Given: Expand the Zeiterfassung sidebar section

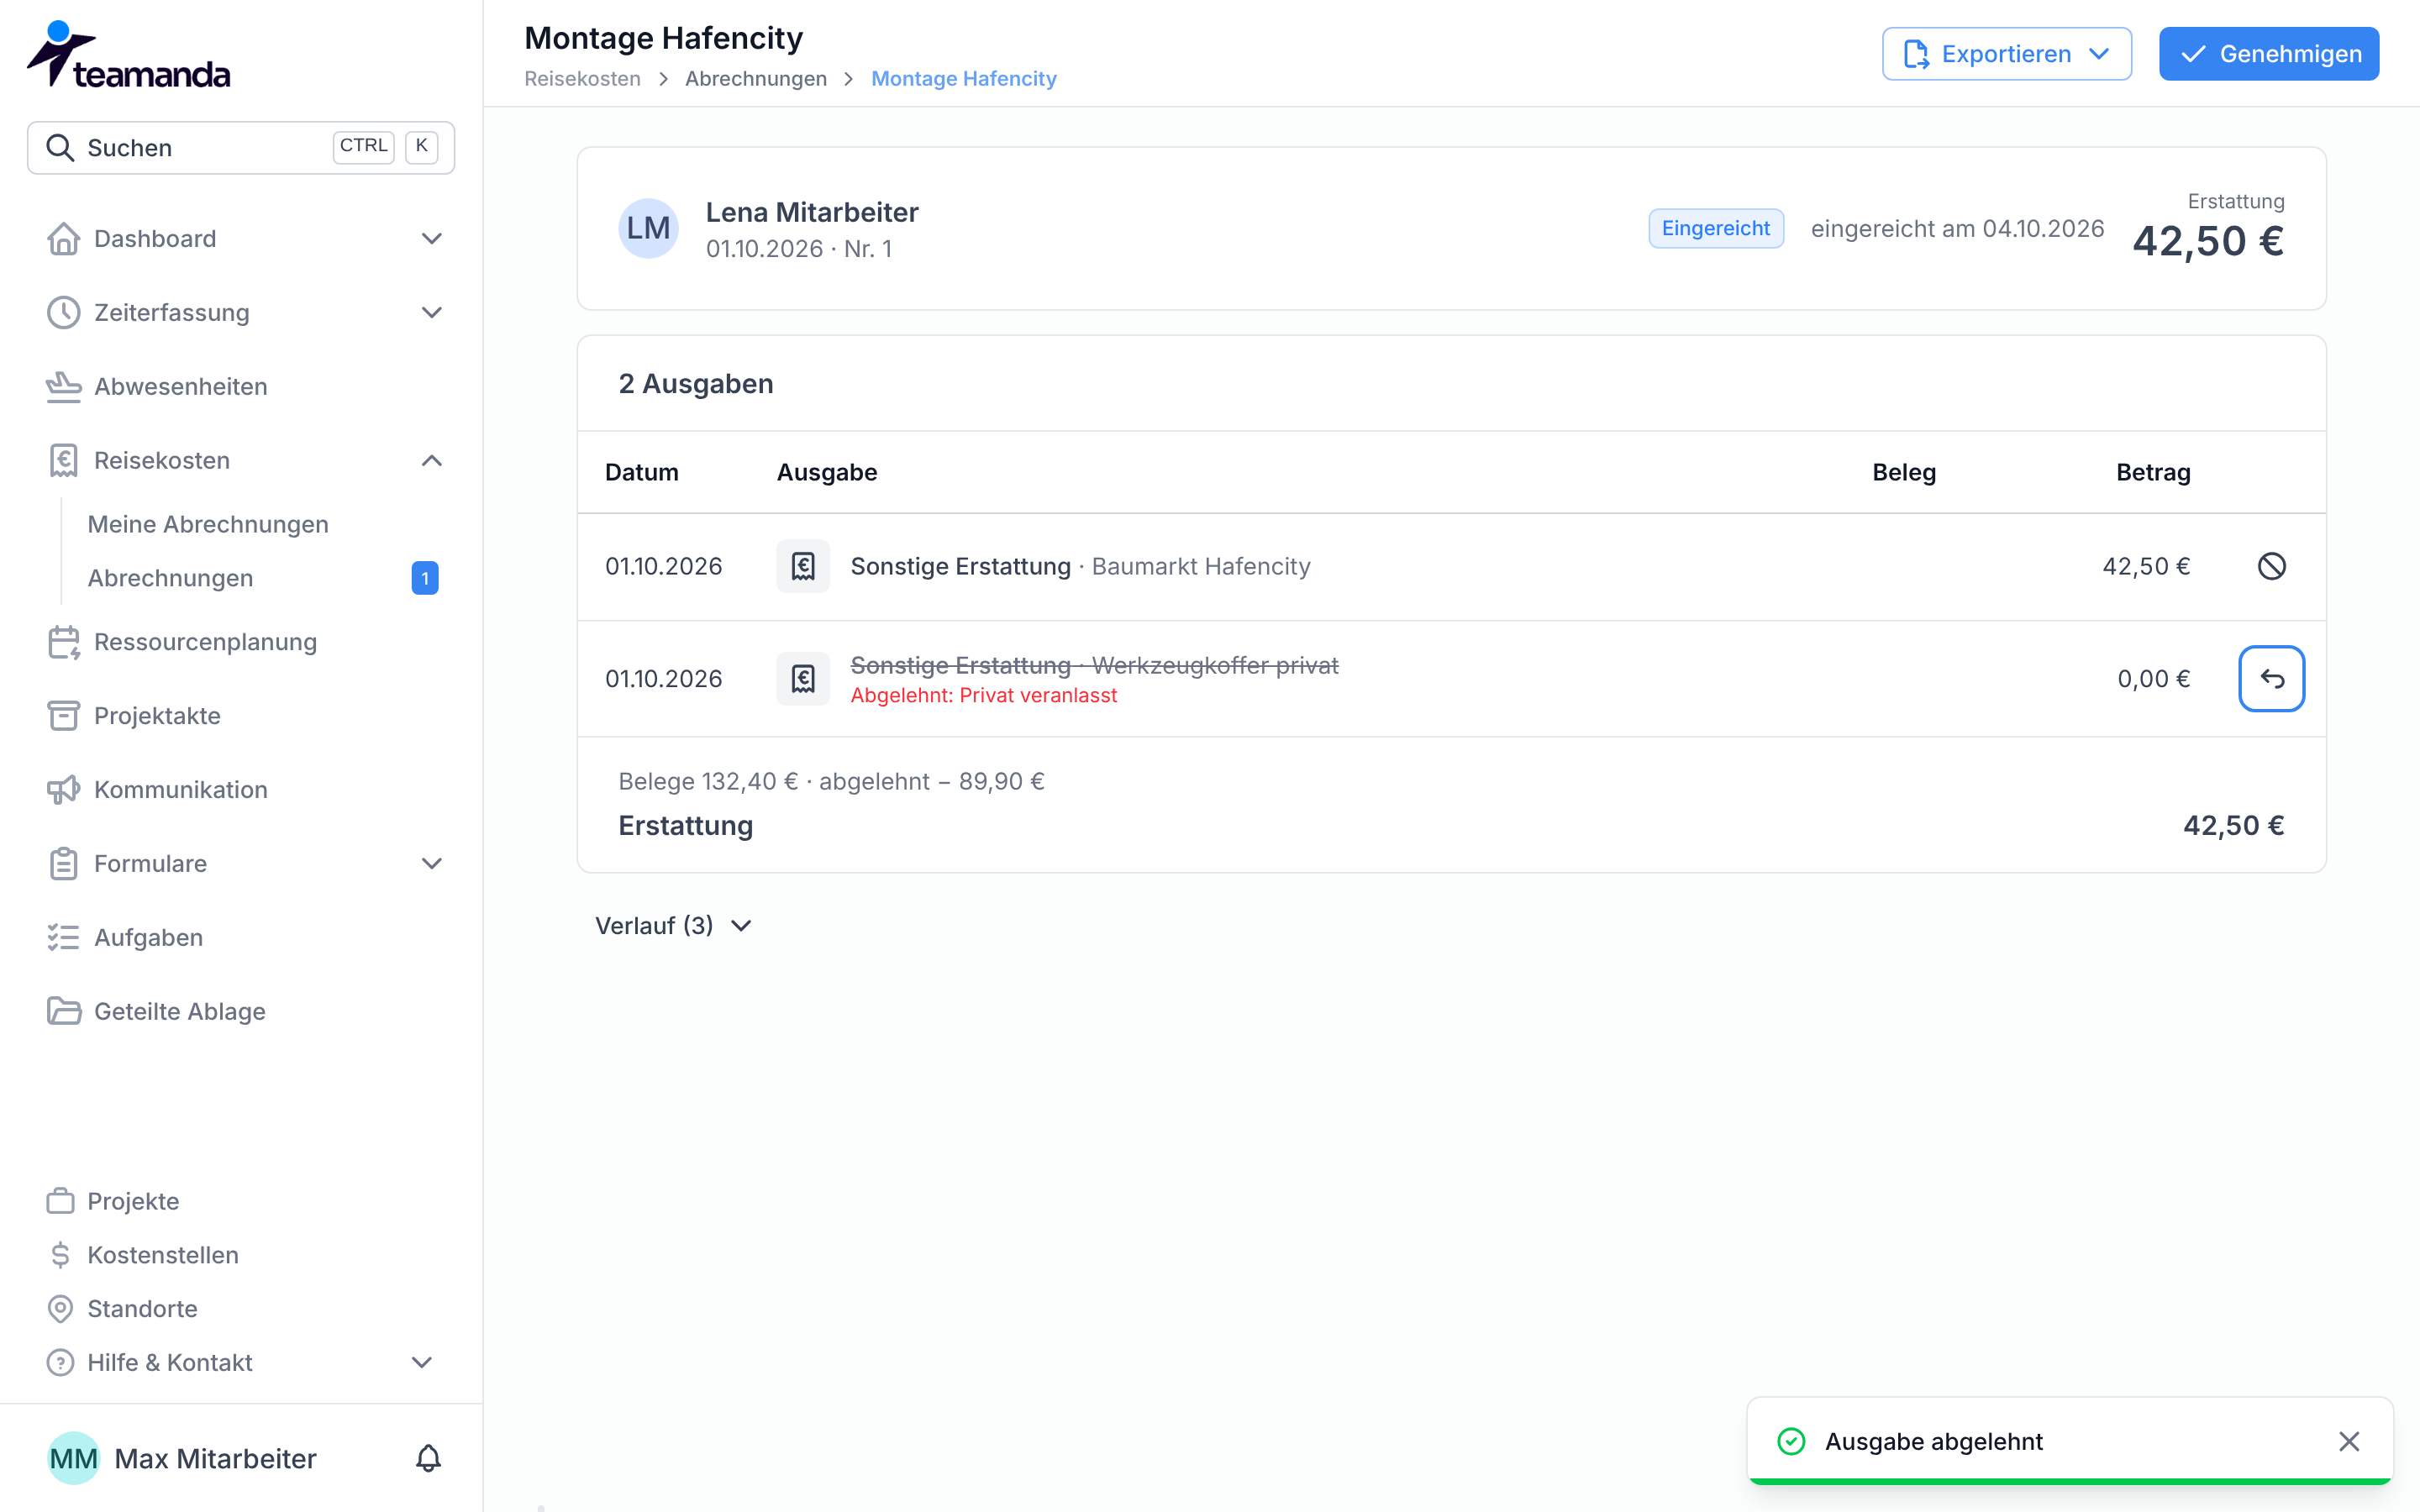Looking at the screenshot, I should pos(241,312).
